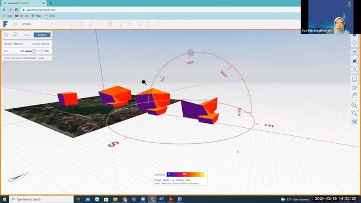Click the 'Type here to search' box

coord(41,199)
